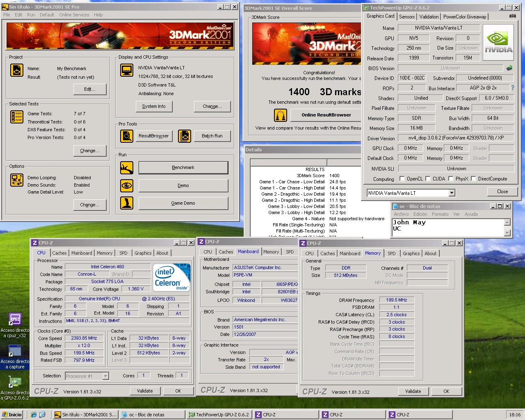Switch to the Validation tab in GPU-Z

coord(429,17)
